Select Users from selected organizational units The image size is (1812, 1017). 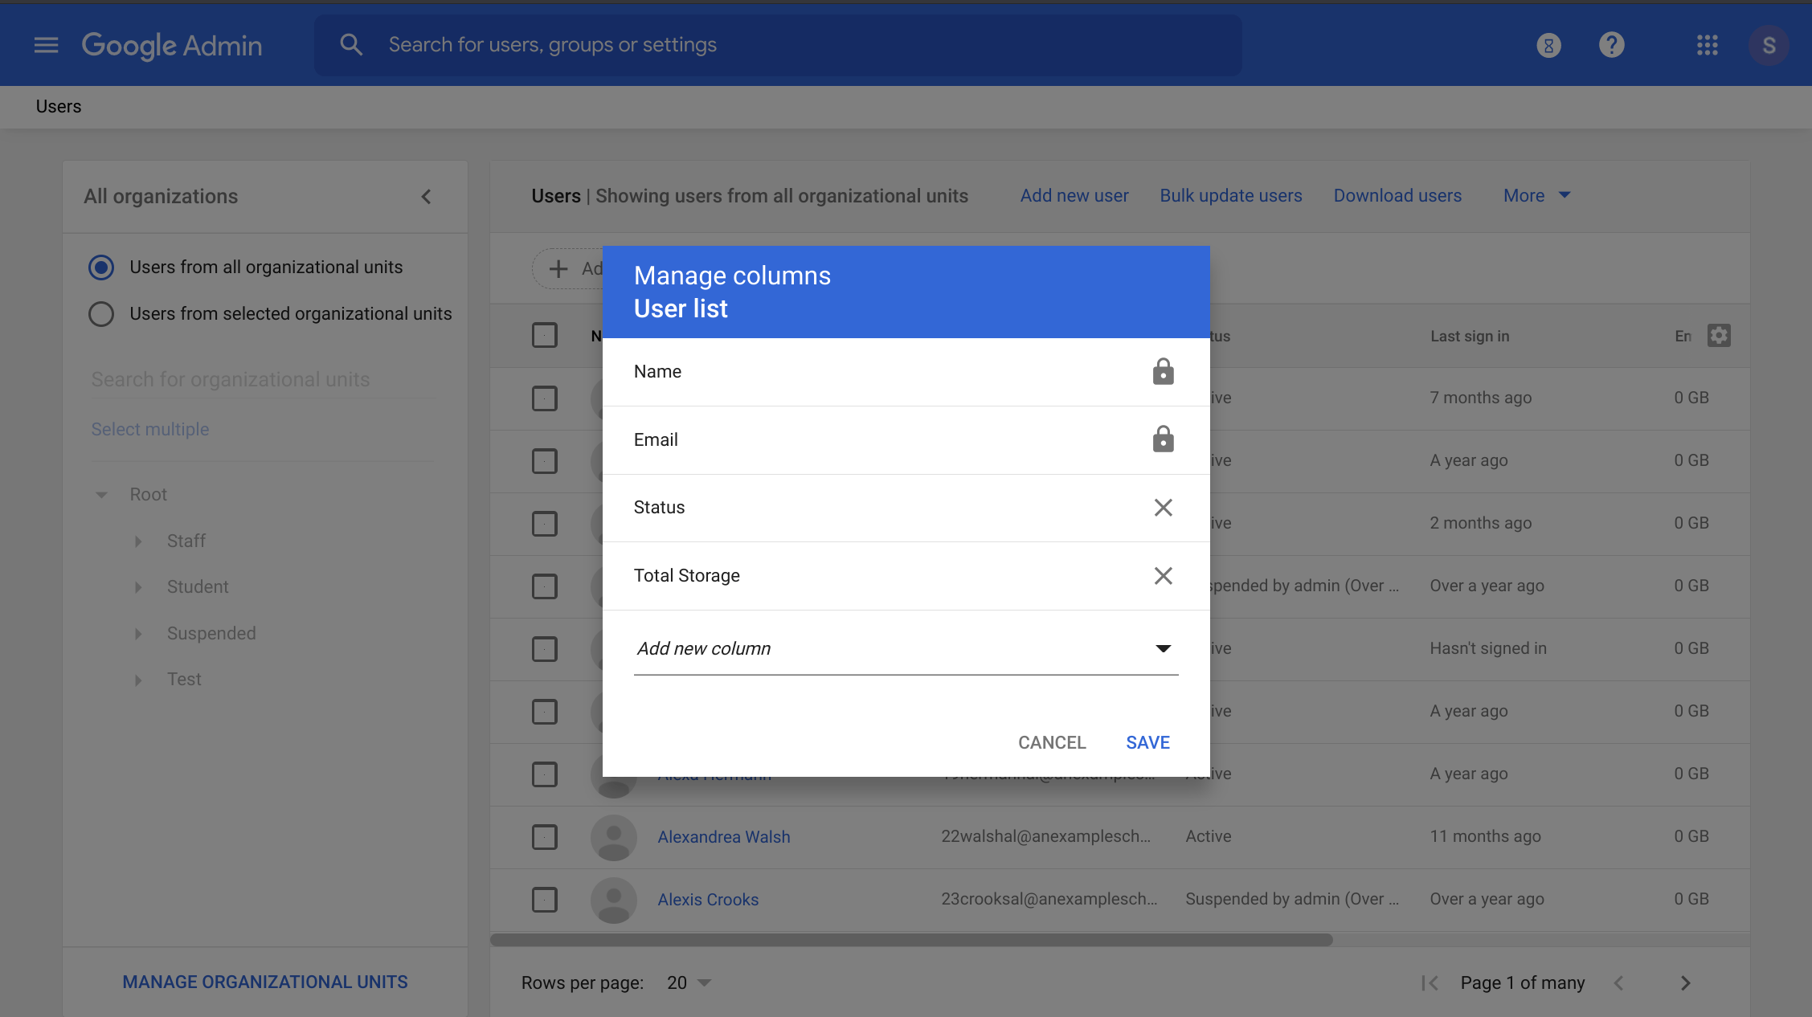[x=101, y=314]
